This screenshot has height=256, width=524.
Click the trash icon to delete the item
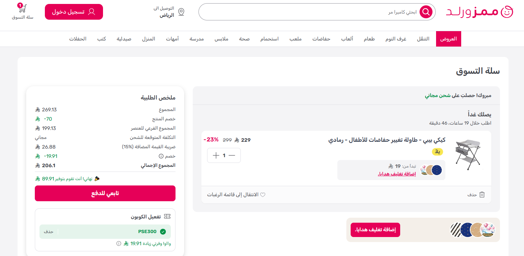(482, 194)
